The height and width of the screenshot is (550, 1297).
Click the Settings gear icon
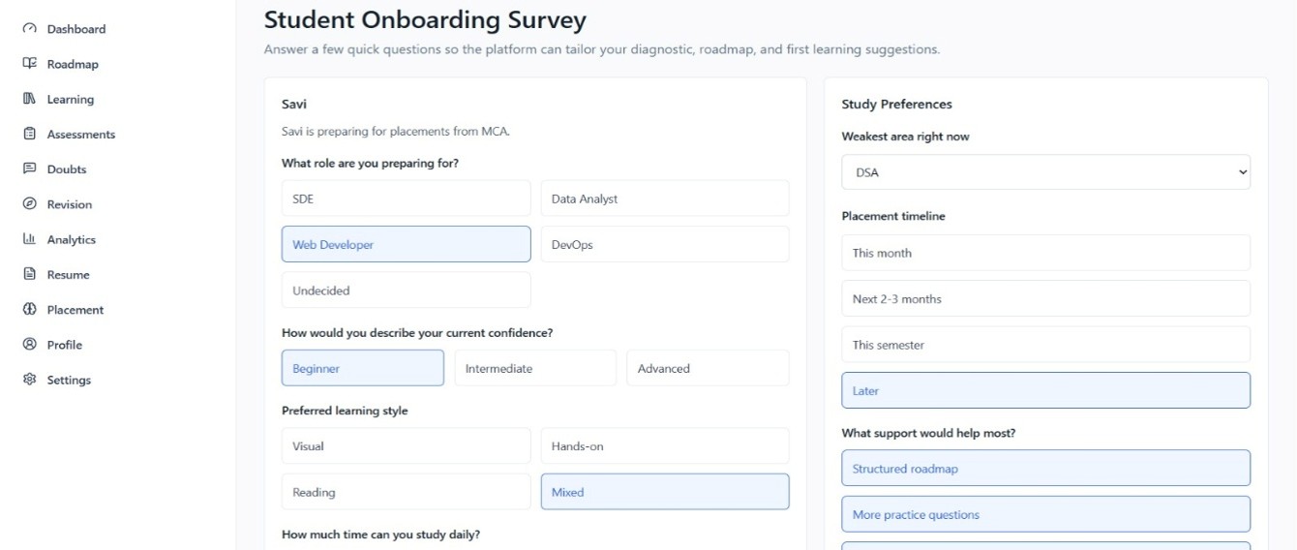pos(29,380)
